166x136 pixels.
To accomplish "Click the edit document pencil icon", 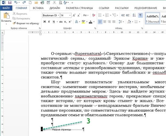I will (48, 2).
